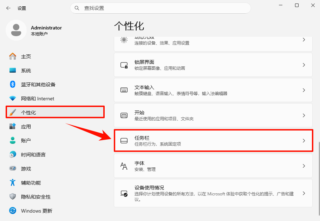Open the 锁屏界面 settings card
This screenshot has height=221, width=320.
coord(213,65)
